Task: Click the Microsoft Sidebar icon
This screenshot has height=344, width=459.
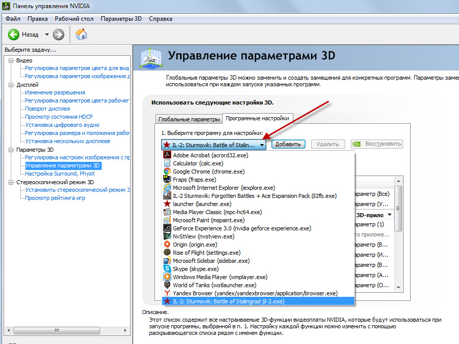Action: click(167, 260)
